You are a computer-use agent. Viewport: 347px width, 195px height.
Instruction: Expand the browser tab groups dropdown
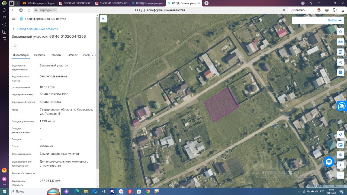coord(18,3)
